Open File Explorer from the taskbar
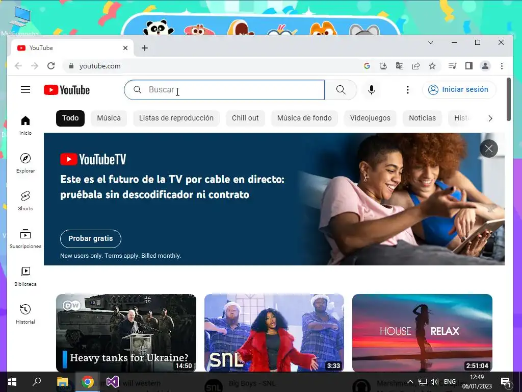This screenshot has width=522, height=392. 63,382
